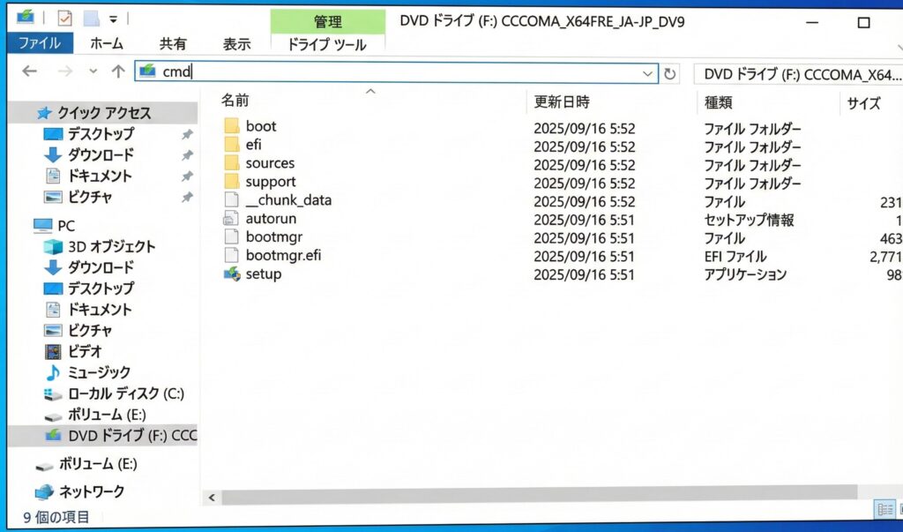Open the File menu tab
Screen dimensions: 903x532
click(40, 43)
